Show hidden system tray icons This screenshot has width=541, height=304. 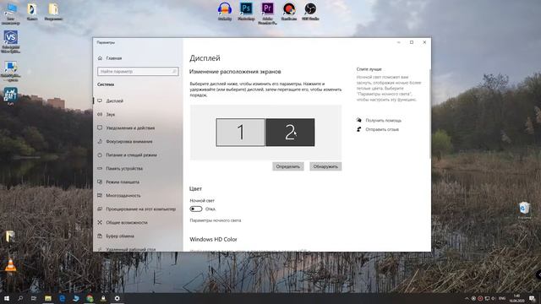coord(467,298)
